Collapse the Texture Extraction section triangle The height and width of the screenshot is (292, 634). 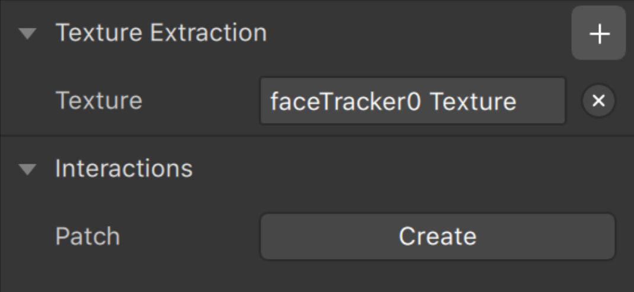27,33
